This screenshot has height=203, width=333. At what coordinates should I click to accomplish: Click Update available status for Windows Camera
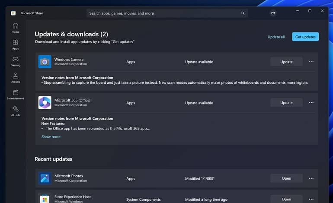click(199, 62)
